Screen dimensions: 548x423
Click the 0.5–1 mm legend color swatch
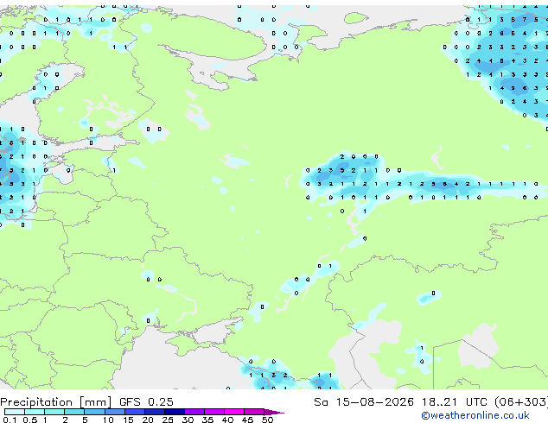(35, 412)
